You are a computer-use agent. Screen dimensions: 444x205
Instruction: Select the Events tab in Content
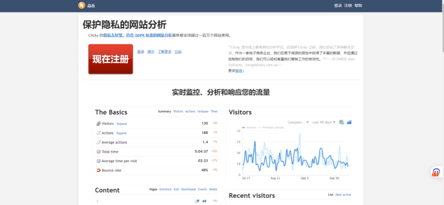(x=202, y=189)
